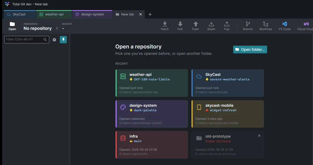
Task: Open the branch selector showing dash
Action: pyautogui.click(x=67, y=26)
